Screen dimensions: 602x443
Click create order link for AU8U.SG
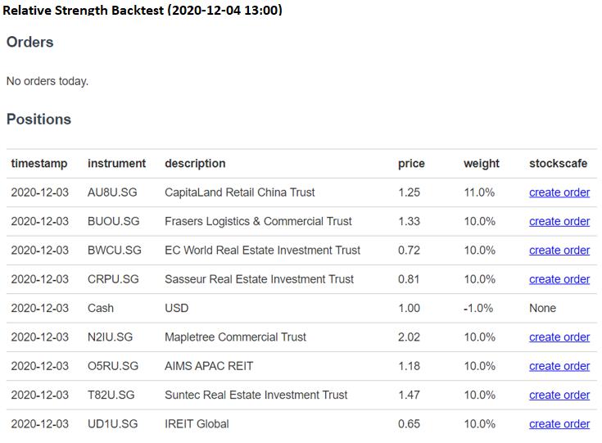point(559,192)
